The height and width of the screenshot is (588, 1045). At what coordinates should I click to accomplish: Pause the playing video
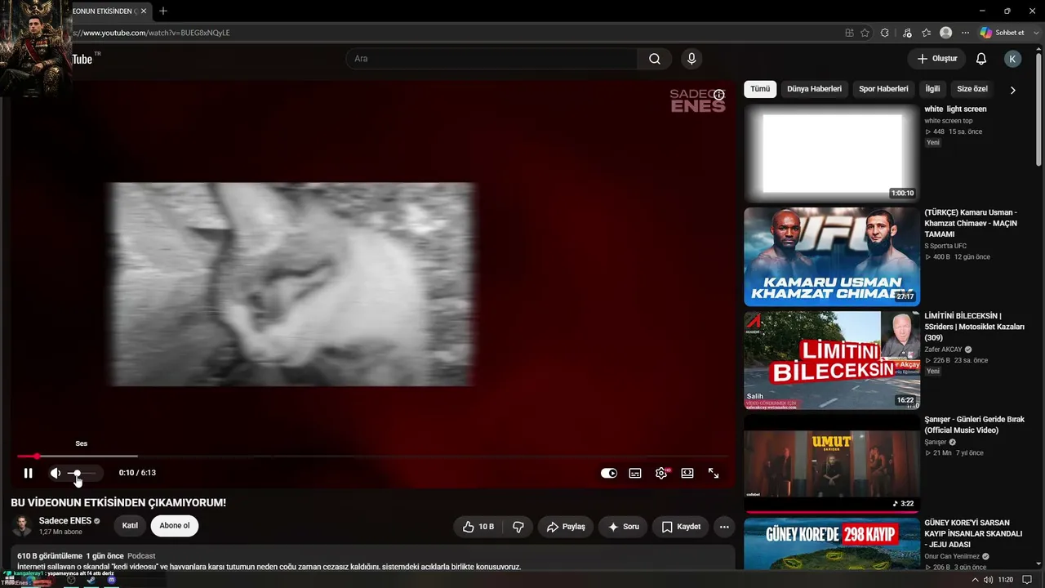pyautogui.click(x=28, y=473)
